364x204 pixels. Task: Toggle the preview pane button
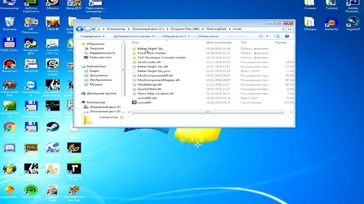click(276, 36)
